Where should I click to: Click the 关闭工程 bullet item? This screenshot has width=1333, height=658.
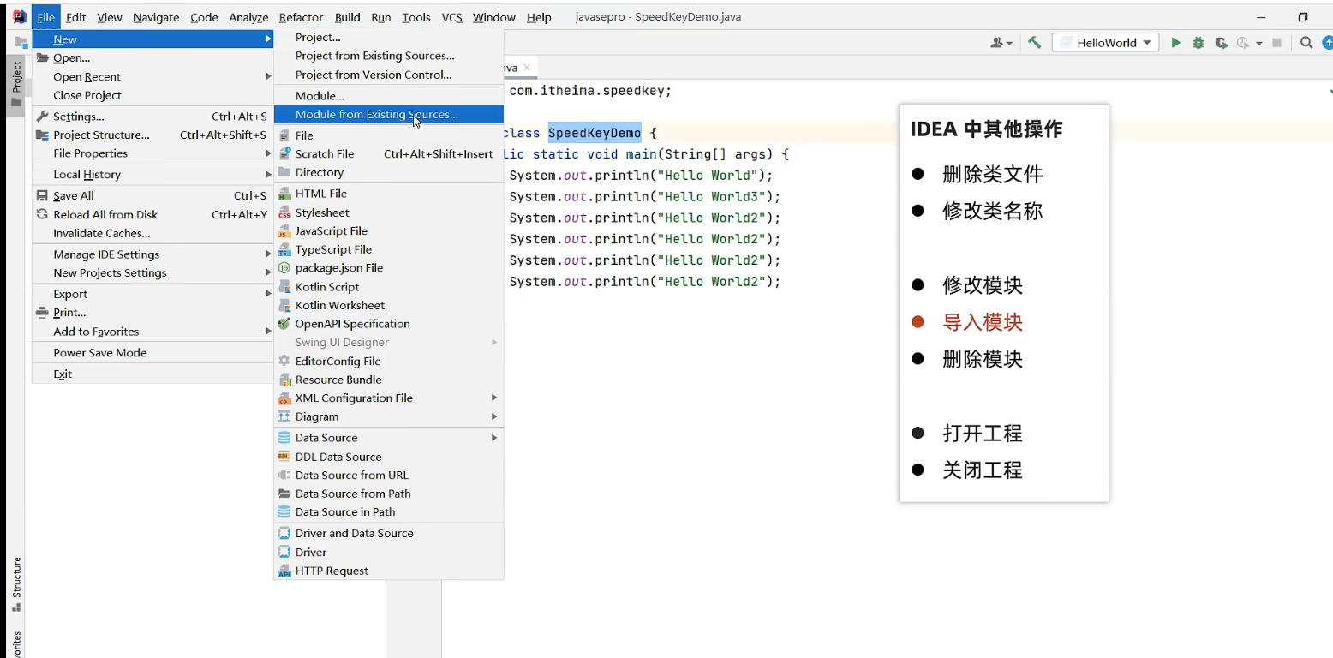click(x=982, y=470)
